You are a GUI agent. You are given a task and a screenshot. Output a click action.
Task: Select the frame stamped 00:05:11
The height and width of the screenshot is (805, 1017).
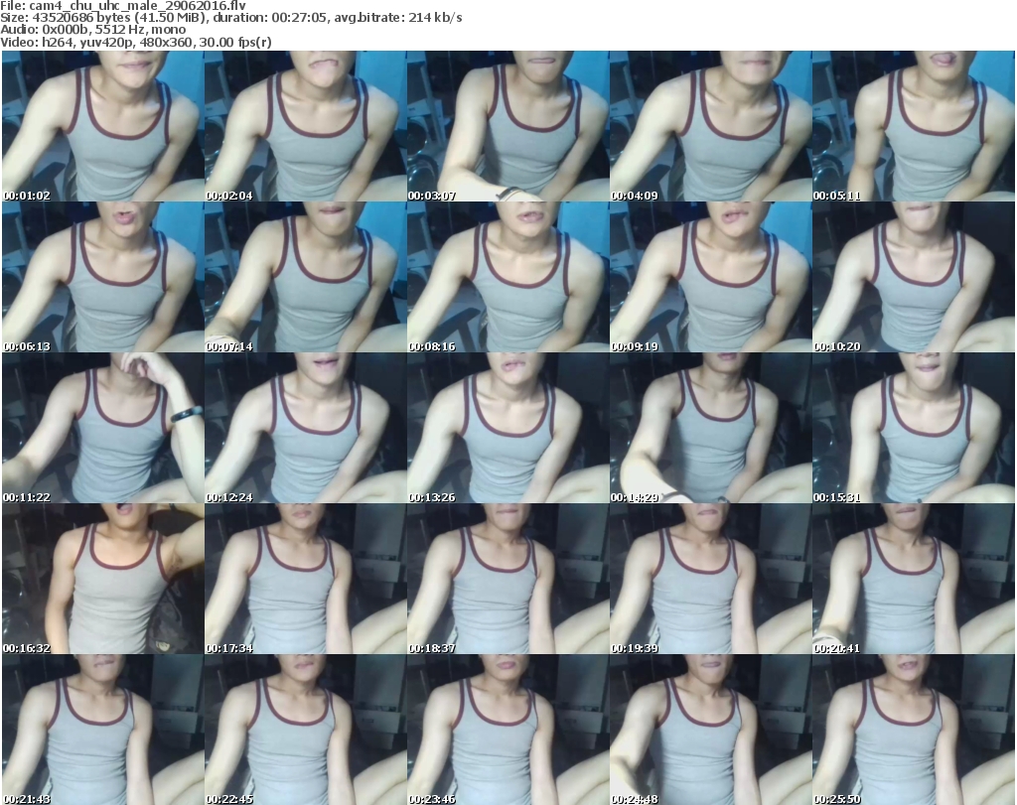[x=914, y=126]
